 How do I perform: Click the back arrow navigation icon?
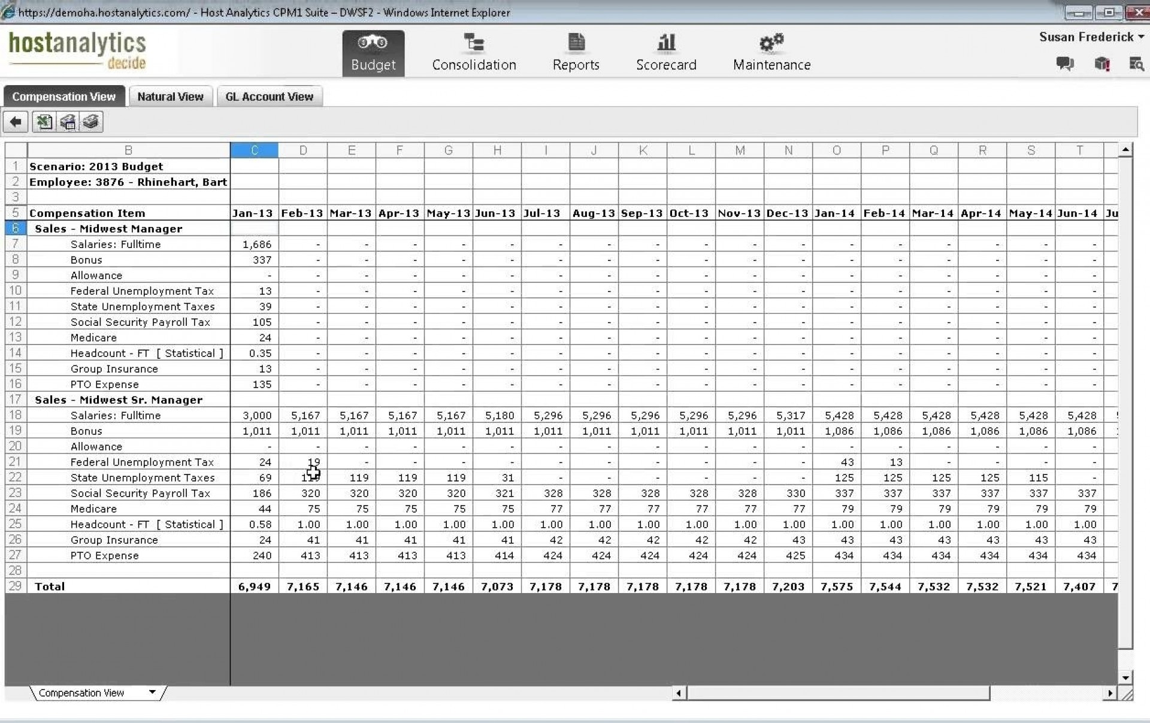point(15,122)
